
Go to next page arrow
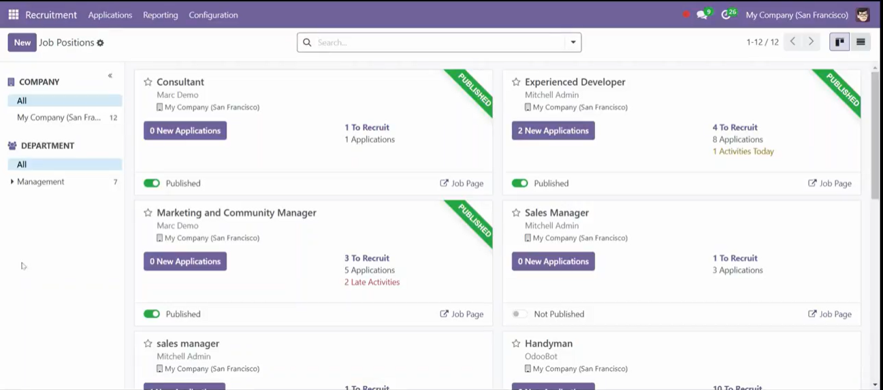(811, 42)
